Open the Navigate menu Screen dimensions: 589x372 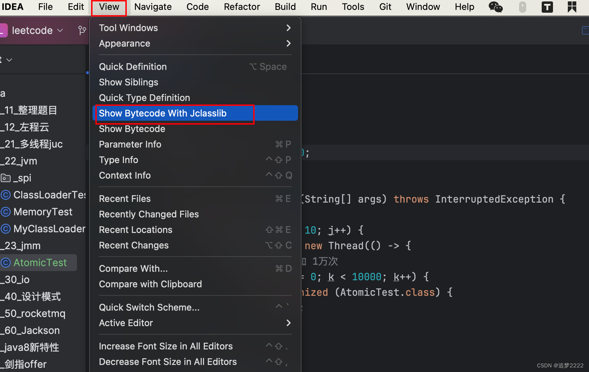coord(153,7)
